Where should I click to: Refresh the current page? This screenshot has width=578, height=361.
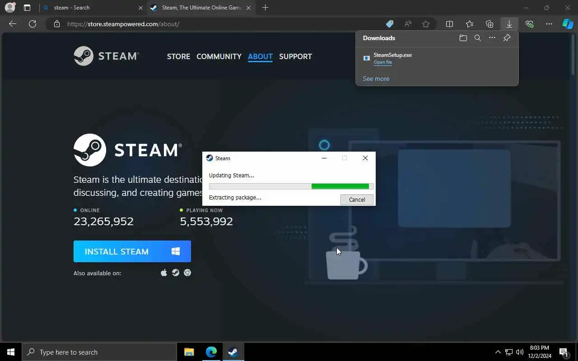33,24
